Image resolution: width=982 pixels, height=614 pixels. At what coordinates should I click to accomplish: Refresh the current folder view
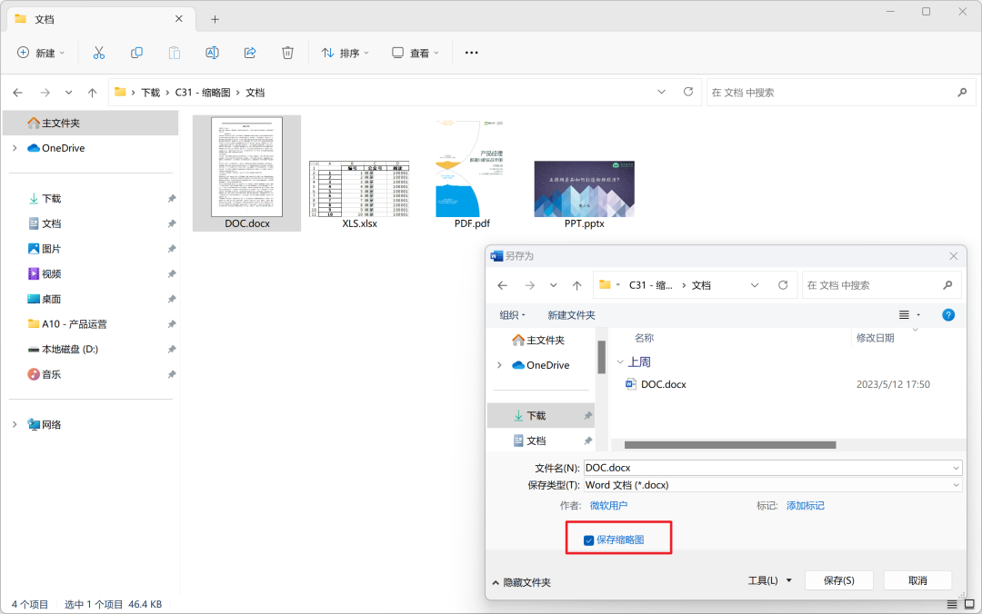pyautogui.click(x=688, y=92)
